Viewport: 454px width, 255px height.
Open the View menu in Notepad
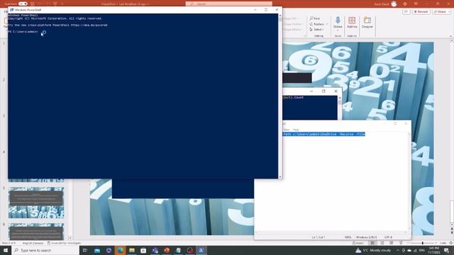coord(287,130)
